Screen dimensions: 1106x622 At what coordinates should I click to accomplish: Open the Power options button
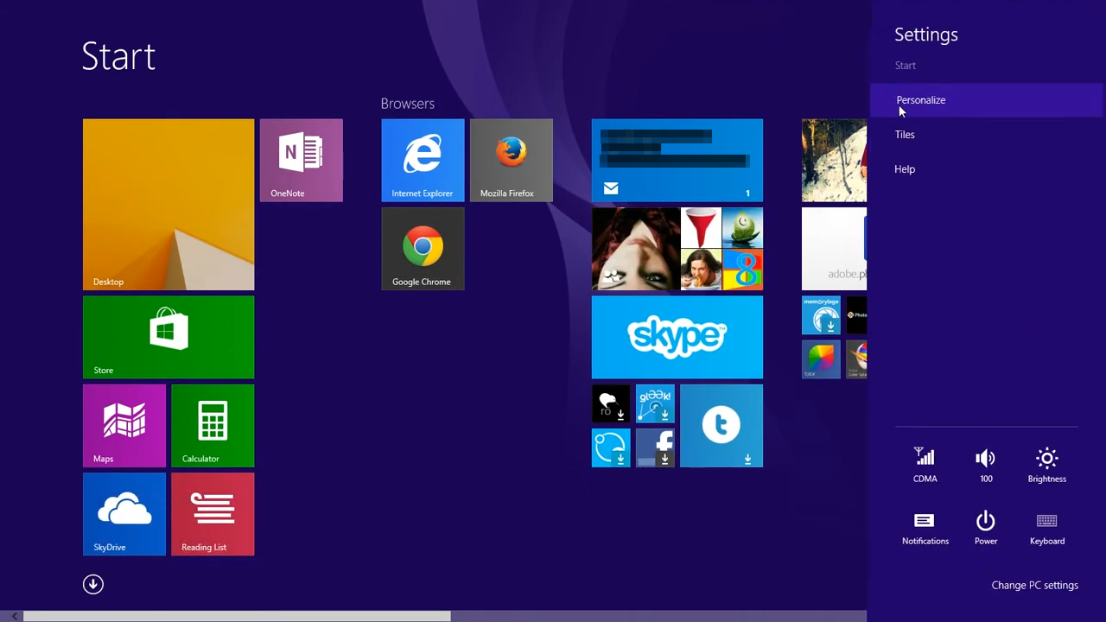pos(986,527)
